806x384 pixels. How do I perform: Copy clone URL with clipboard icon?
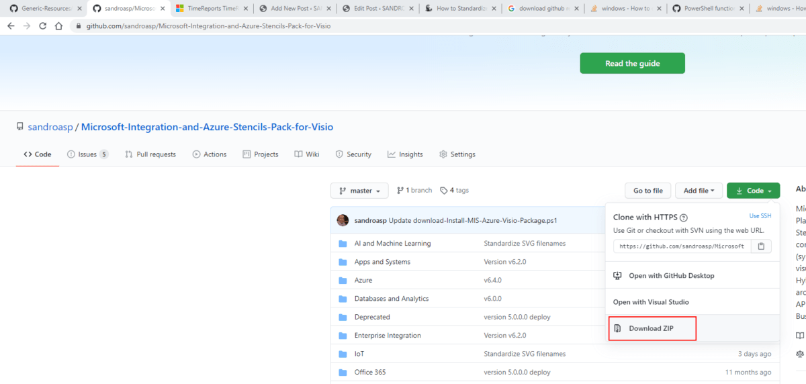(x=761, y=246)
